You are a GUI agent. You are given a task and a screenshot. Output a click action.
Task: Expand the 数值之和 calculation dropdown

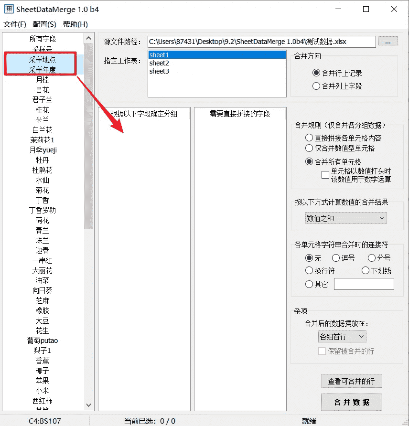(x=346, y=218)
